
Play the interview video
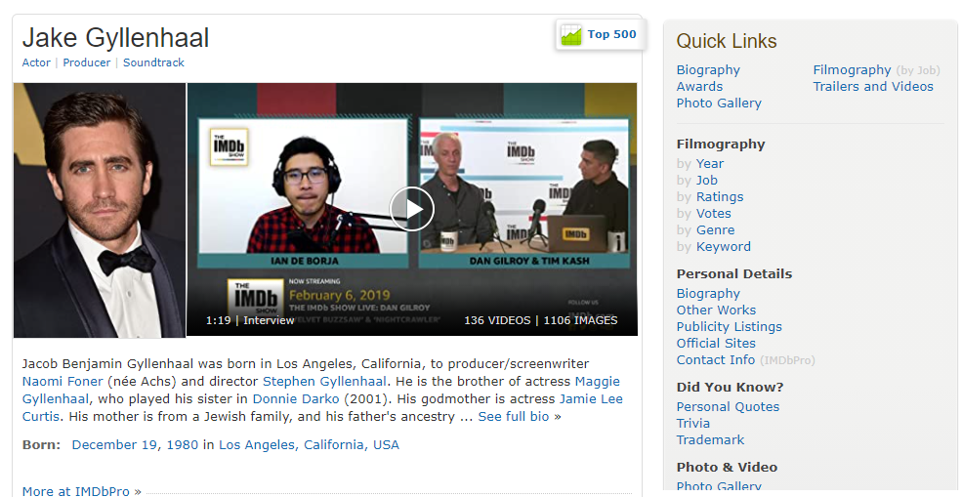click(x=412, y=209)
